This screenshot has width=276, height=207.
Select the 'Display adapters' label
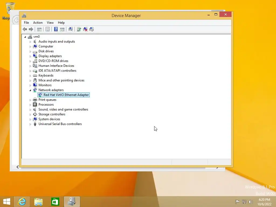[50, 56]
